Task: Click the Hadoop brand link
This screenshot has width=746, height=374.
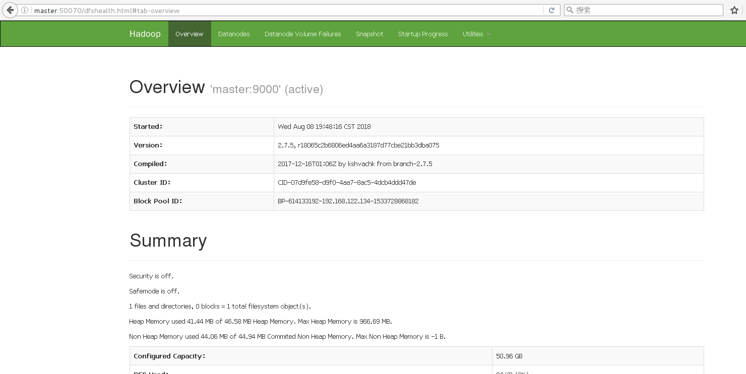Action: [145, 34]
